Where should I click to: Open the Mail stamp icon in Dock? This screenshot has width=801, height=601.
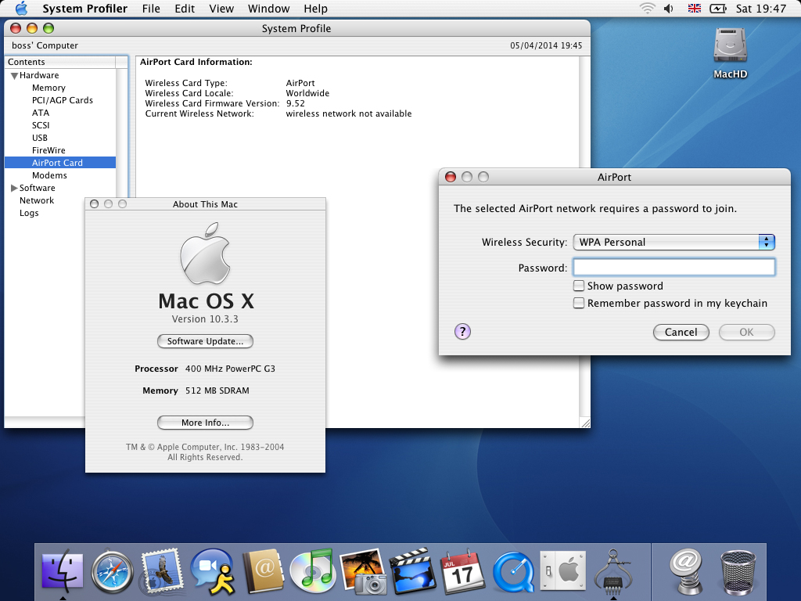[161, 570]
